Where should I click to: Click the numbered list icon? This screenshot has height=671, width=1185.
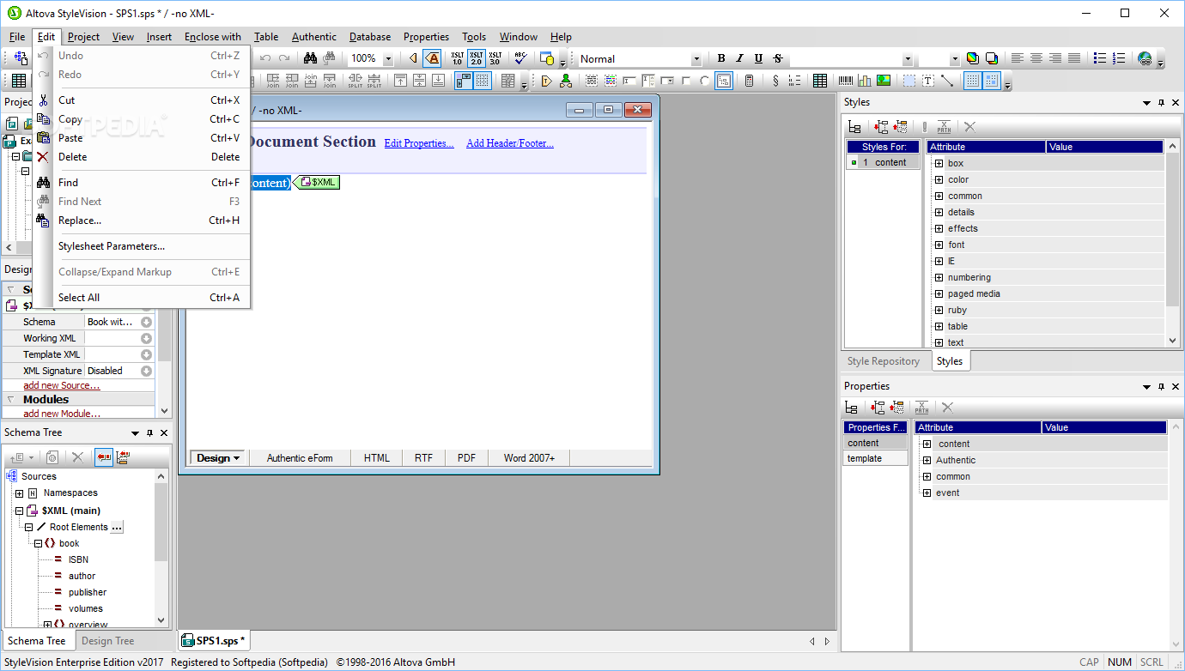(1119, 58)
